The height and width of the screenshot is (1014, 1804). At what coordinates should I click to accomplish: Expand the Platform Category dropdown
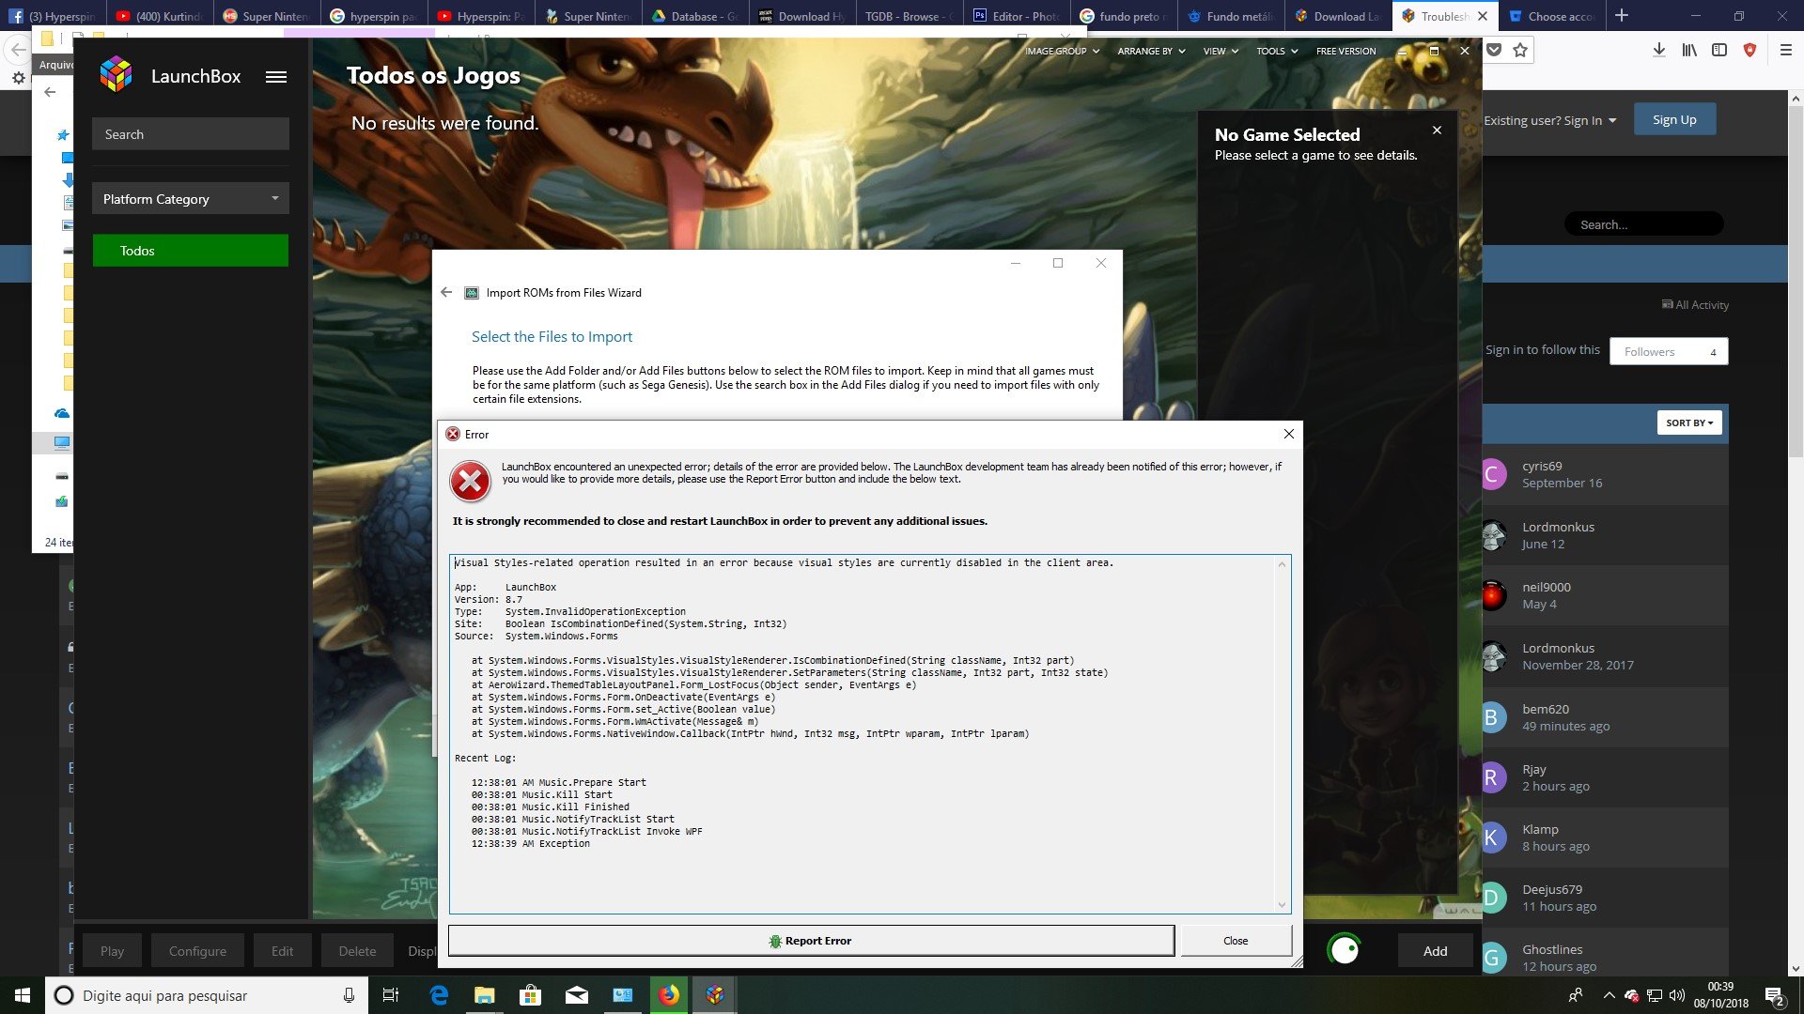tap(191, 198)
